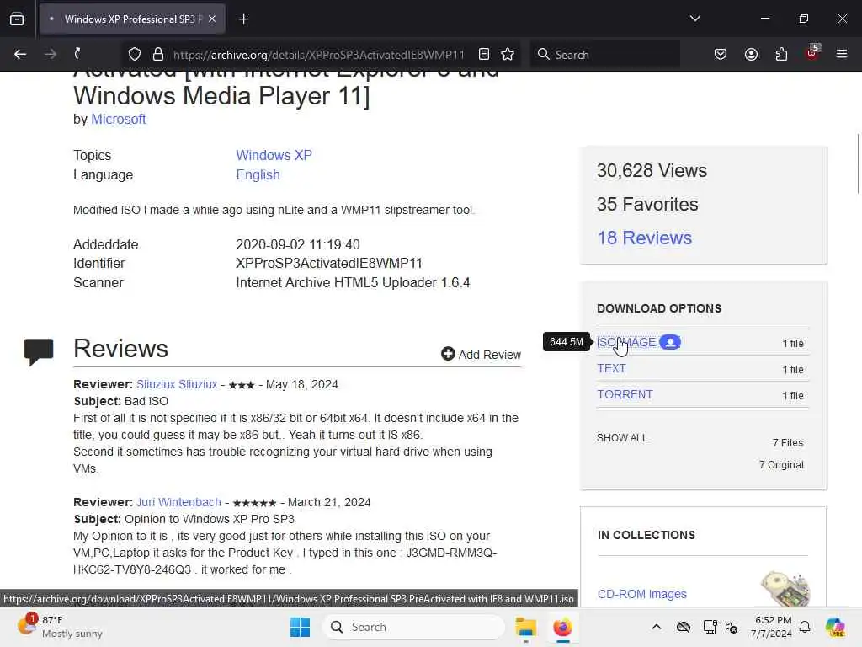
Task: Click the Addeddate value 2020-09-02 11:19:40
Action: pyautogui.click(x=298, y=245)
